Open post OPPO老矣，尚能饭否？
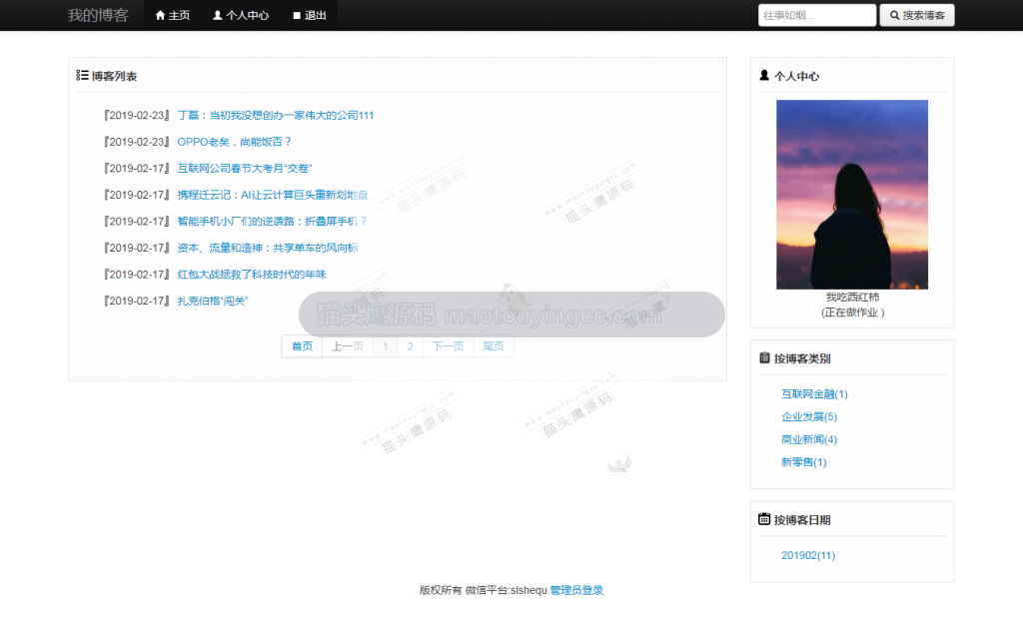Viewport: 1023px width, 628px height. click(x=234, y=142)
